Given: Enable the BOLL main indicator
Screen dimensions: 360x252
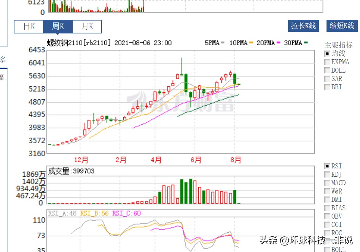Looking at the screenshot, I should pyautogui.click(x=328, y=70).
